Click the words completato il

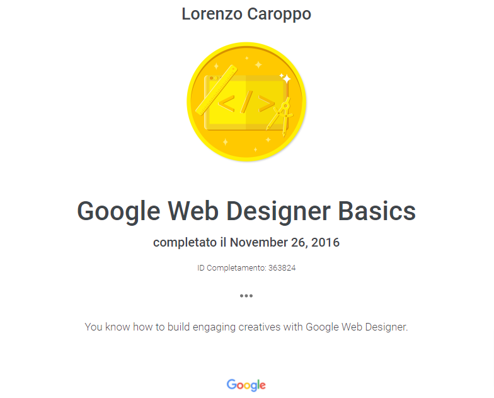[x=190, y=242]
